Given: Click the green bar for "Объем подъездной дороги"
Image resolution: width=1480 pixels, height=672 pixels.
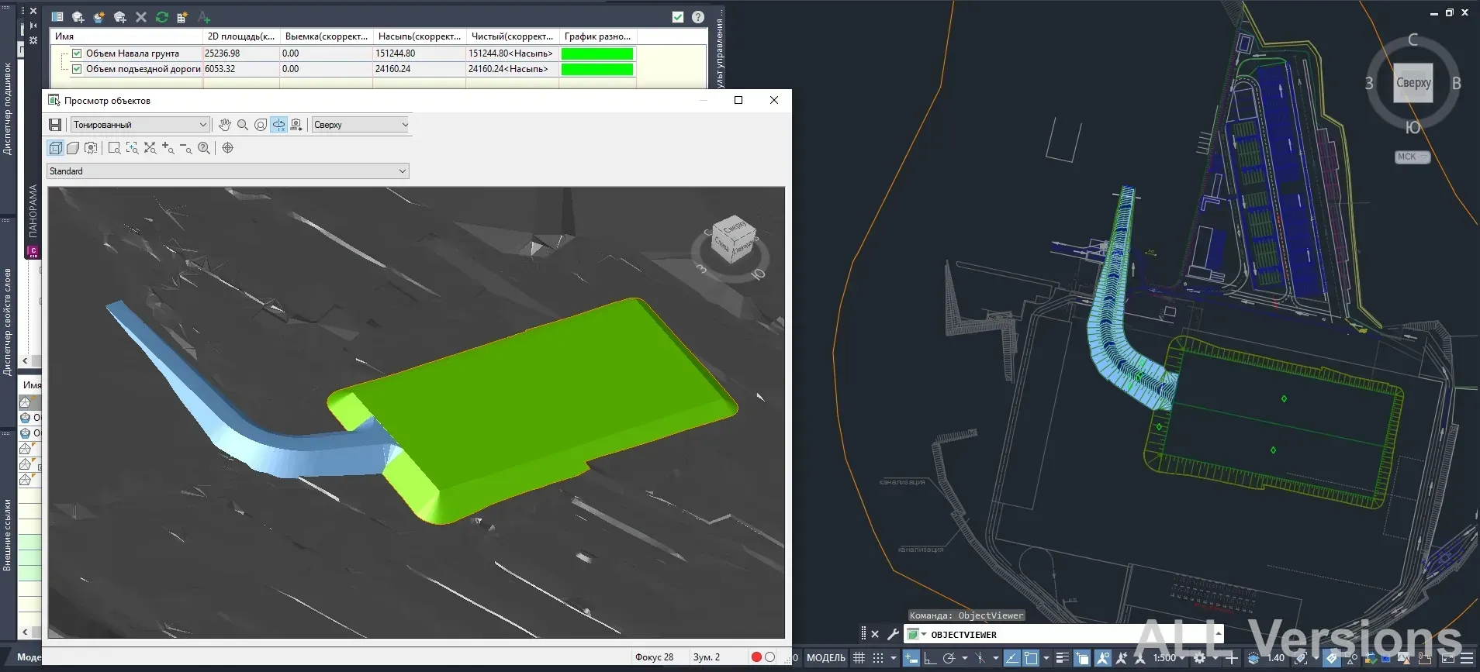Looking at the screenshot, I should [x=597, y=69].
